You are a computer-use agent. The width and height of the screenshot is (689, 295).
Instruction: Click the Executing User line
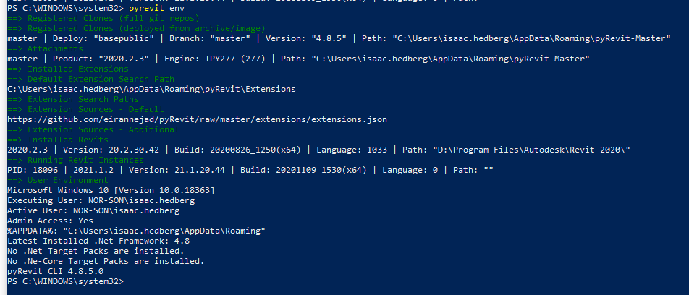point(101,200)
